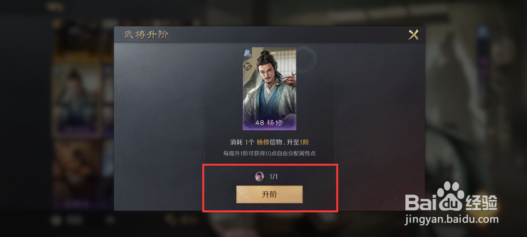
Task: Click the 魏 faction badge on card
Action: [x=247, y=53]
